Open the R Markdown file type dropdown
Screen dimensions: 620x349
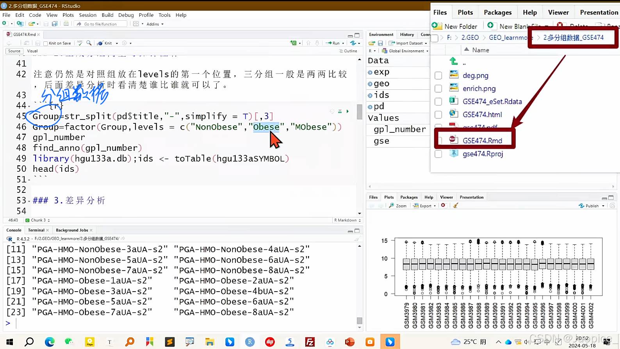pos(347,220)
